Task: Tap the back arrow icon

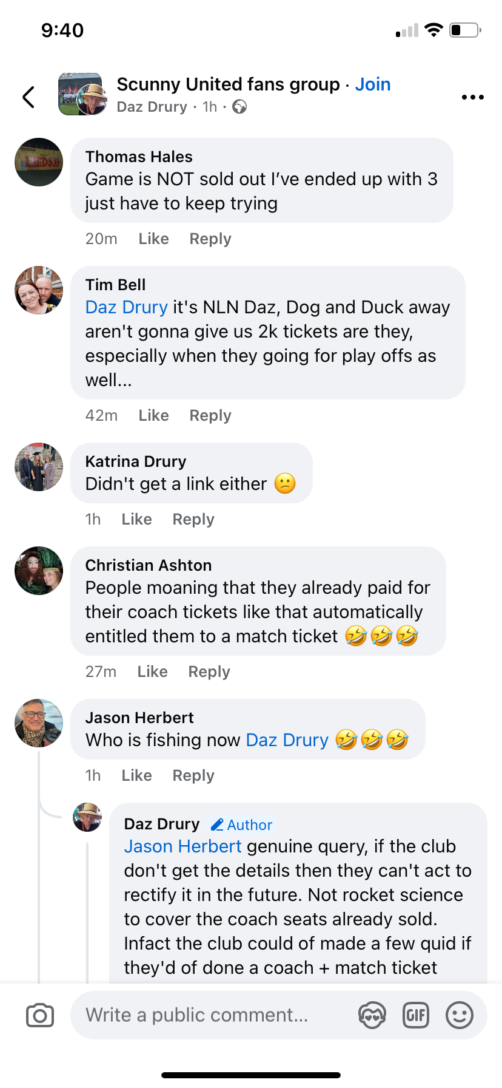Action: 28,97
